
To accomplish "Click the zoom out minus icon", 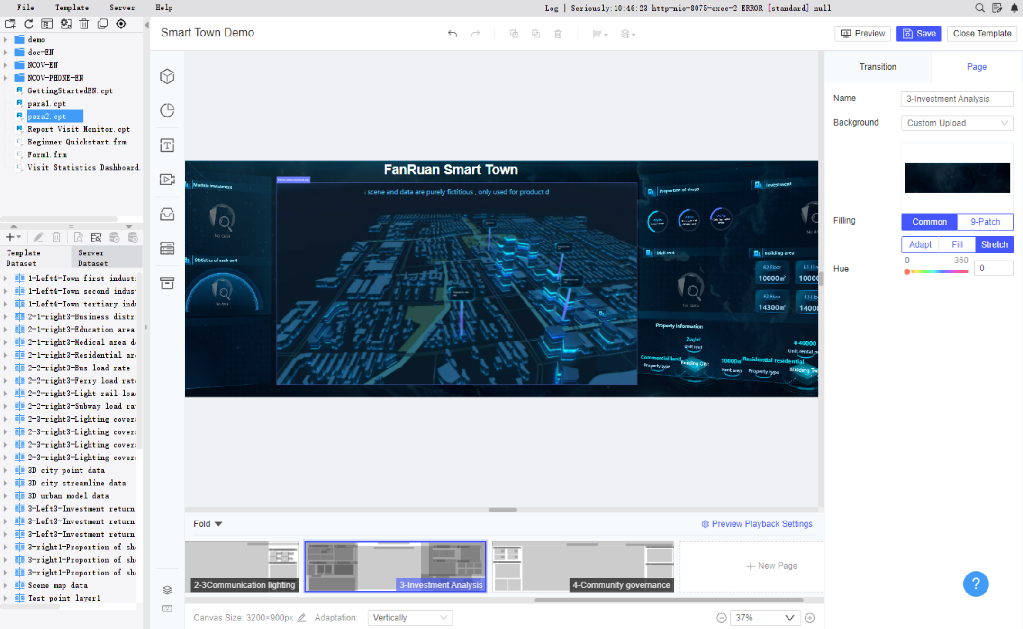I will tap(721, 618).
